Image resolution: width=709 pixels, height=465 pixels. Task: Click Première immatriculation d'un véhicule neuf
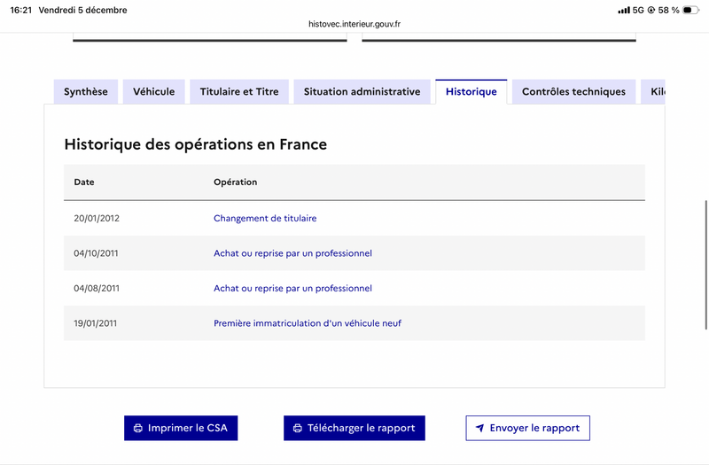[x=308, y=323]
